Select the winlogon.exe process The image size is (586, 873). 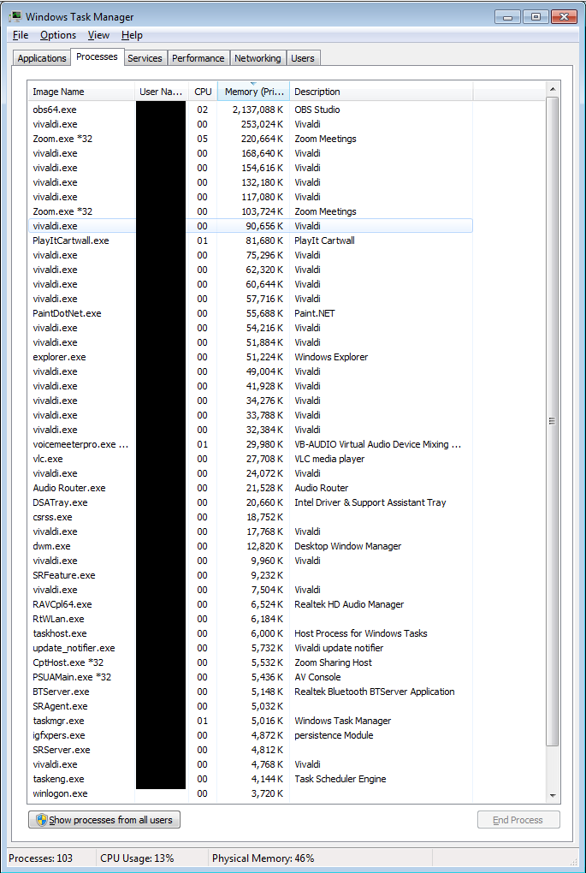pyautogui.click(x=251, y=793)
